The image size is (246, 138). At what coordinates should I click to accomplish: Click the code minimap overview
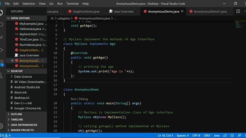click(x=240, y=25)
